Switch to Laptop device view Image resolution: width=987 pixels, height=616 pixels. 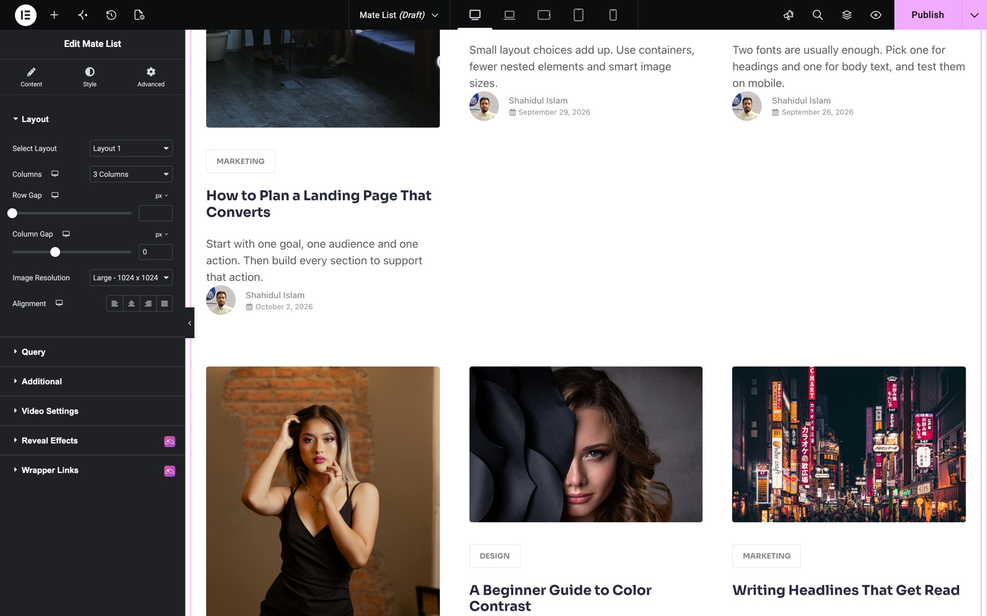pos(510,15)
